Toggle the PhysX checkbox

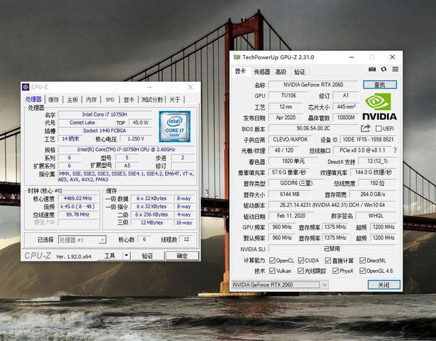coord(335,271)
